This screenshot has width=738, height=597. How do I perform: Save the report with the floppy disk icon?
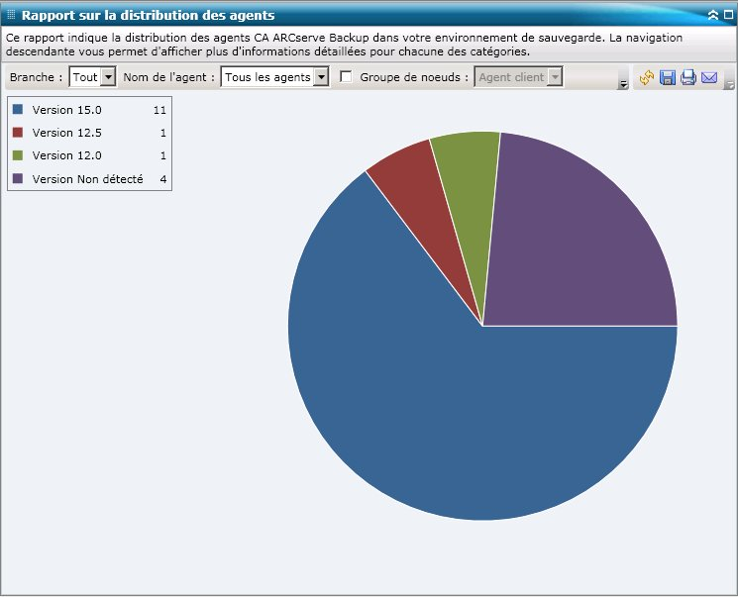coord(668,77)
